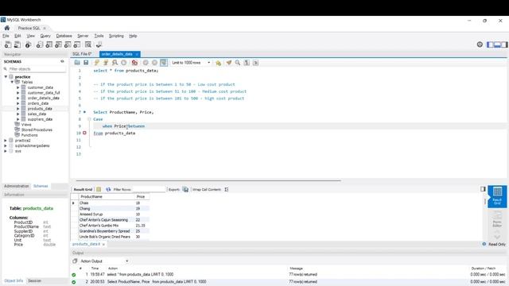Open the Edit menu
The image size is (509, 286).
click(17, 36)
